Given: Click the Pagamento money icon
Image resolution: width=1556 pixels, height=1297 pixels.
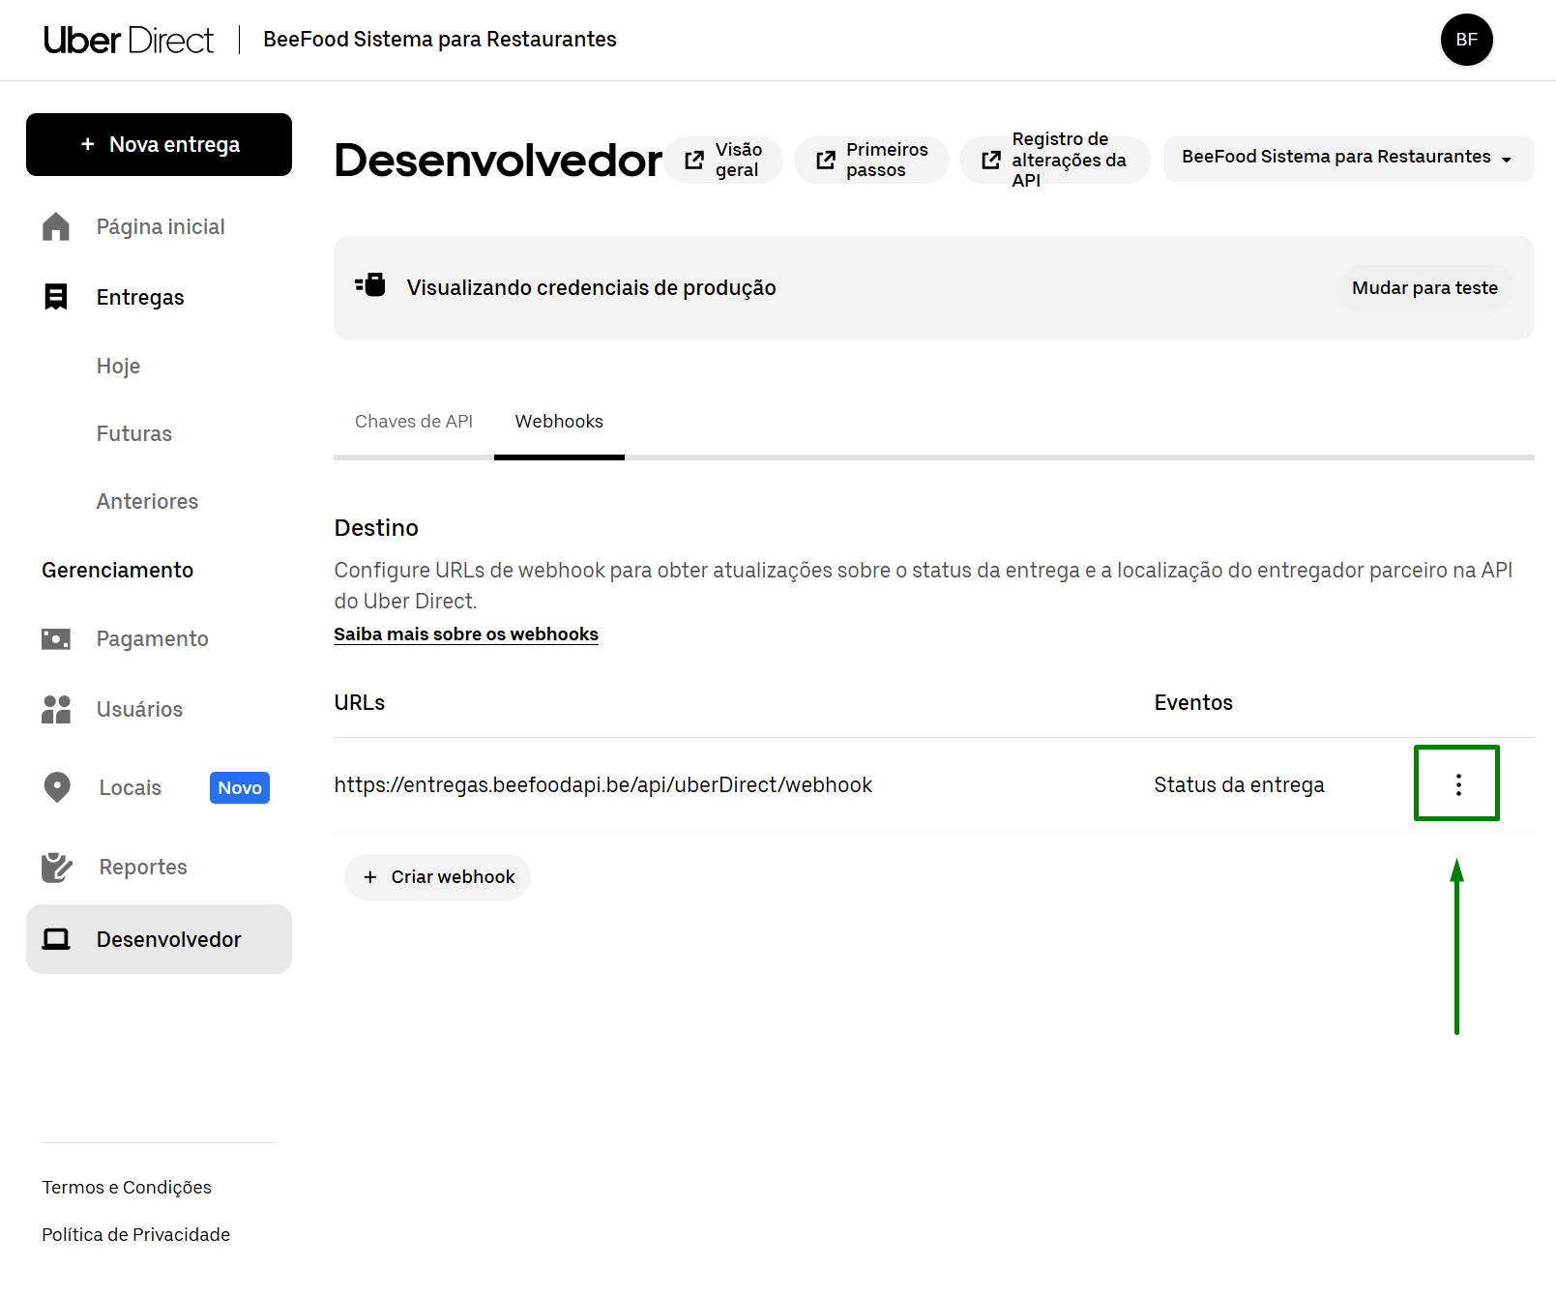Looking at the screenshot, I should (x=56, y=638).
